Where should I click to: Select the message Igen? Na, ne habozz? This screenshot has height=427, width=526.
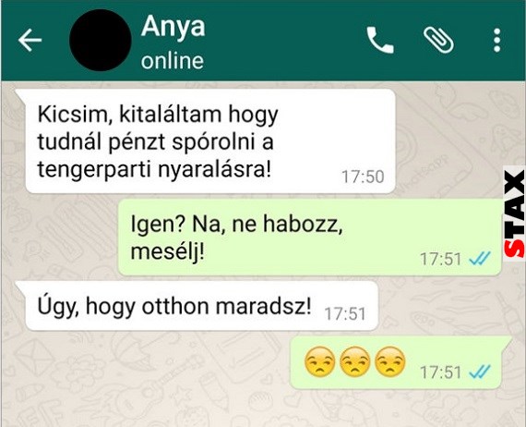click(310, 238)
